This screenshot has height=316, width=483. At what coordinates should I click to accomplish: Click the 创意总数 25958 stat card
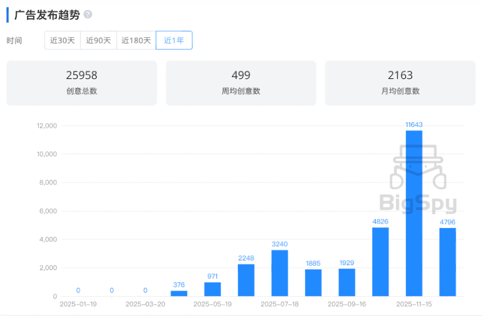(x=82, y=83)
